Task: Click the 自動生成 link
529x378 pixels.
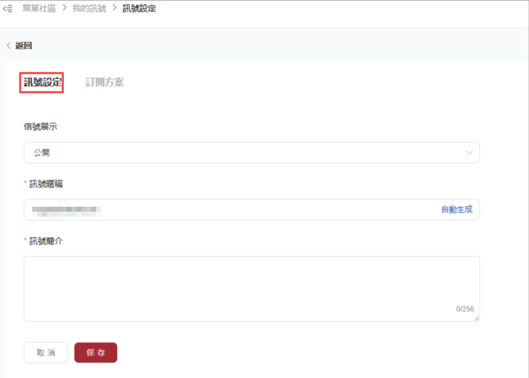Action: pyautogui.click(x=457, y=210)
